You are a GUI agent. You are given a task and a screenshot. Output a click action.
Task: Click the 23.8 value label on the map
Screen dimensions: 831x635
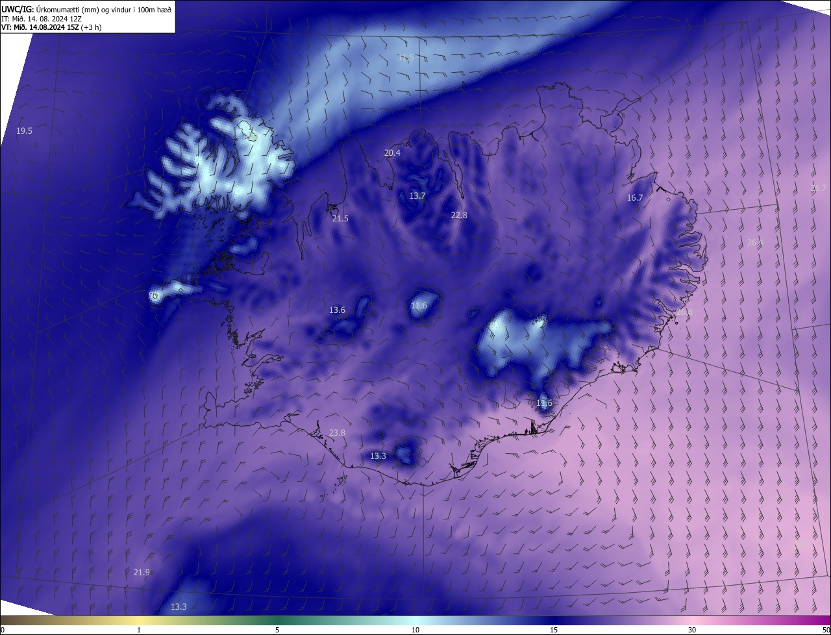tap(337, 433)
